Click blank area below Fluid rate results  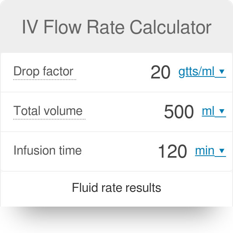(x=116, y=201)
